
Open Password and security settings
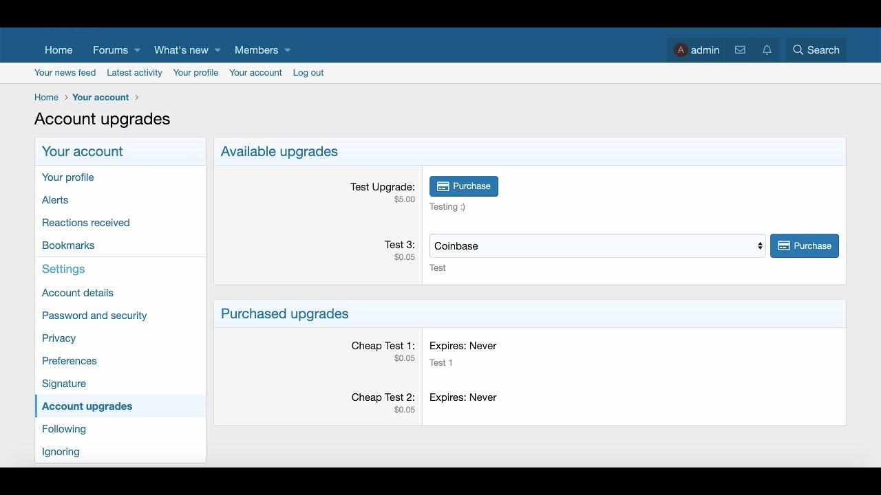coord(94,315)
